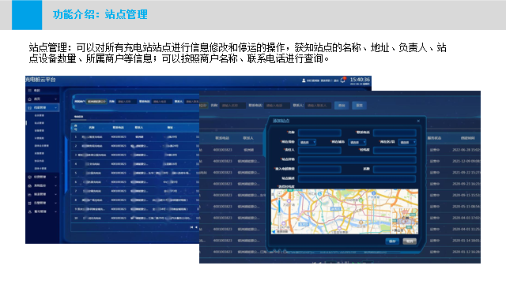Open the 所属商户 merchant dropdown in left window
This screenshot has width=506, height=284.
point(96,102)
